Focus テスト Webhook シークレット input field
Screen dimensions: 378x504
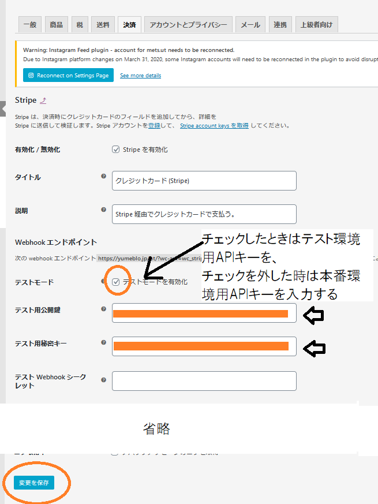pos(204,381)
